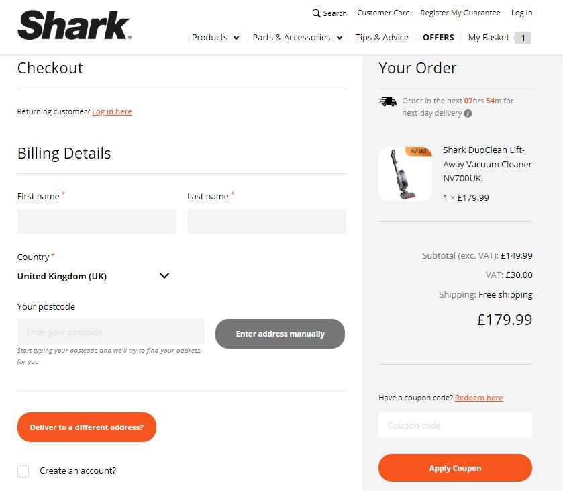The width and height of the screenshot is (563, 491).
Task: Click the "Register My Guarantee" link
Action: click(x=460, y=13)
